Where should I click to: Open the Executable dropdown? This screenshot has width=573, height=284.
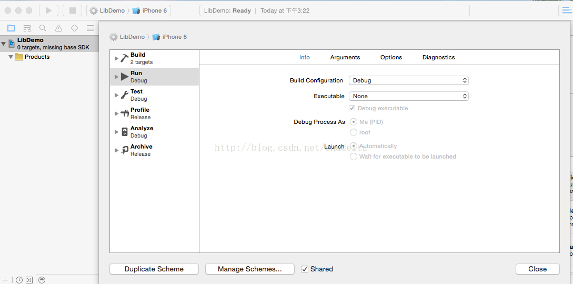[x=408, y=96]
